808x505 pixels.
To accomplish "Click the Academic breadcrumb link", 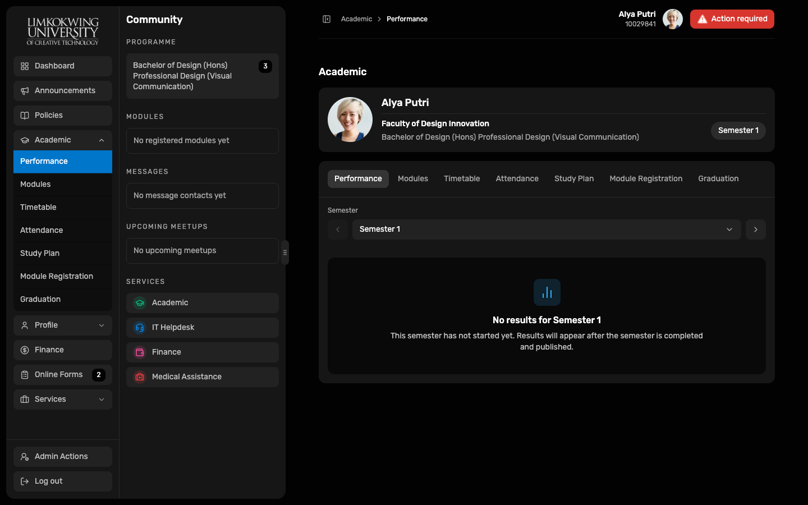I will click(356, 19).
